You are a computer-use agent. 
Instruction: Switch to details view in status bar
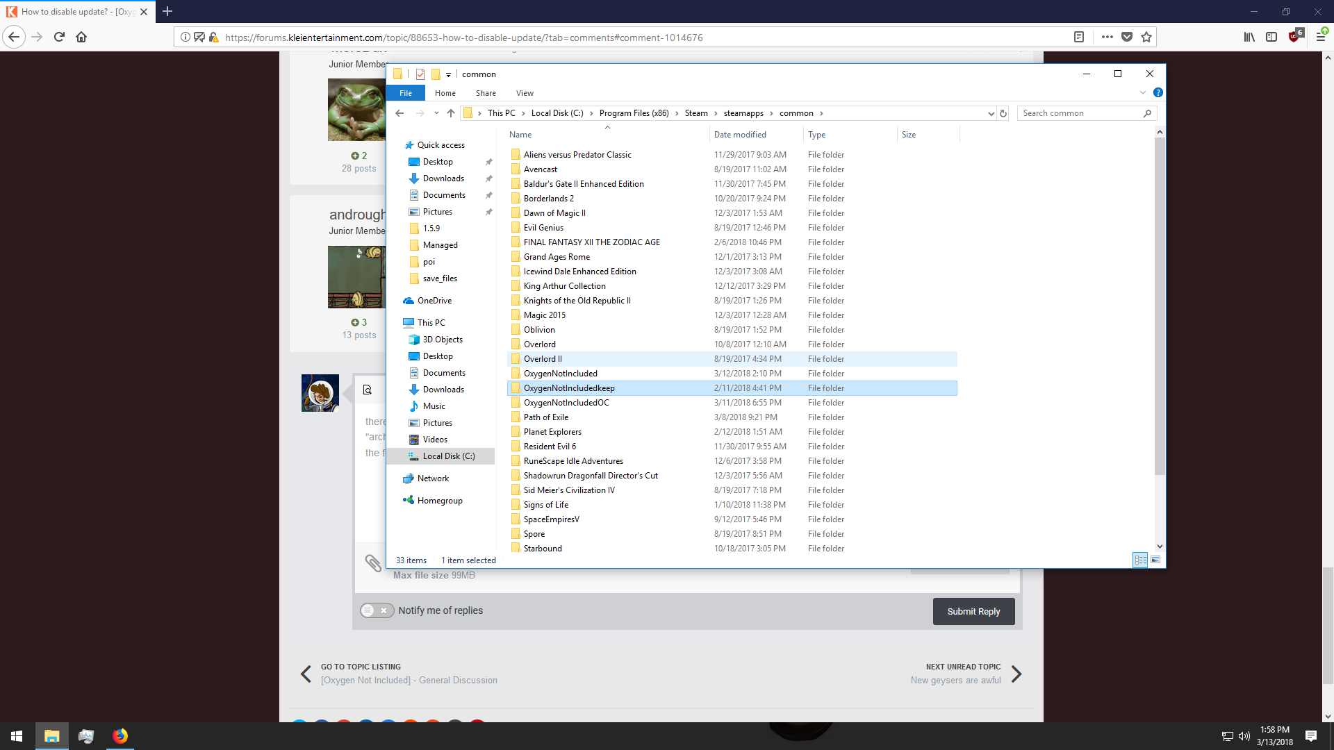coord(1140,560)
